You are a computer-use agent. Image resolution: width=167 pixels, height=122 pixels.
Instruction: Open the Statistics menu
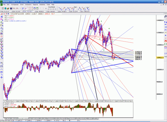coord(42,5)
